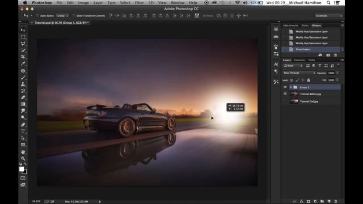
Task: Open macOS Spotlight search icon
Action: [328, 3]
